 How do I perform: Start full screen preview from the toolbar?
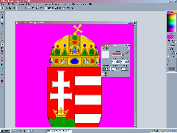[x=37, y=8]
